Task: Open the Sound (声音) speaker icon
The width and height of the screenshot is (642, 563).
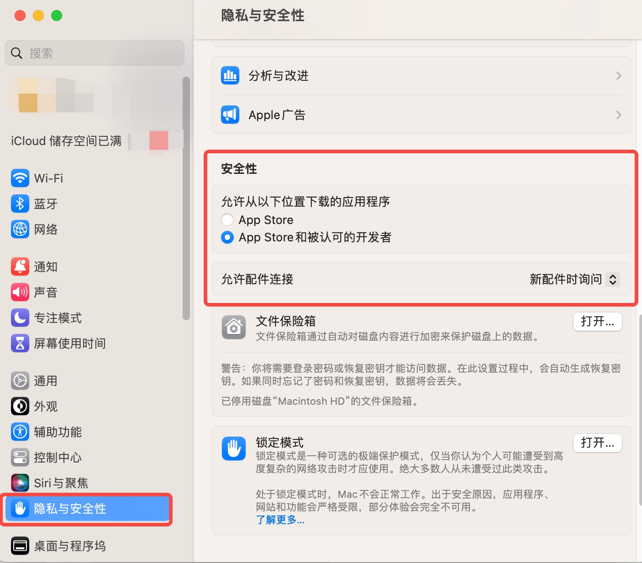Action: pos(20,292)
